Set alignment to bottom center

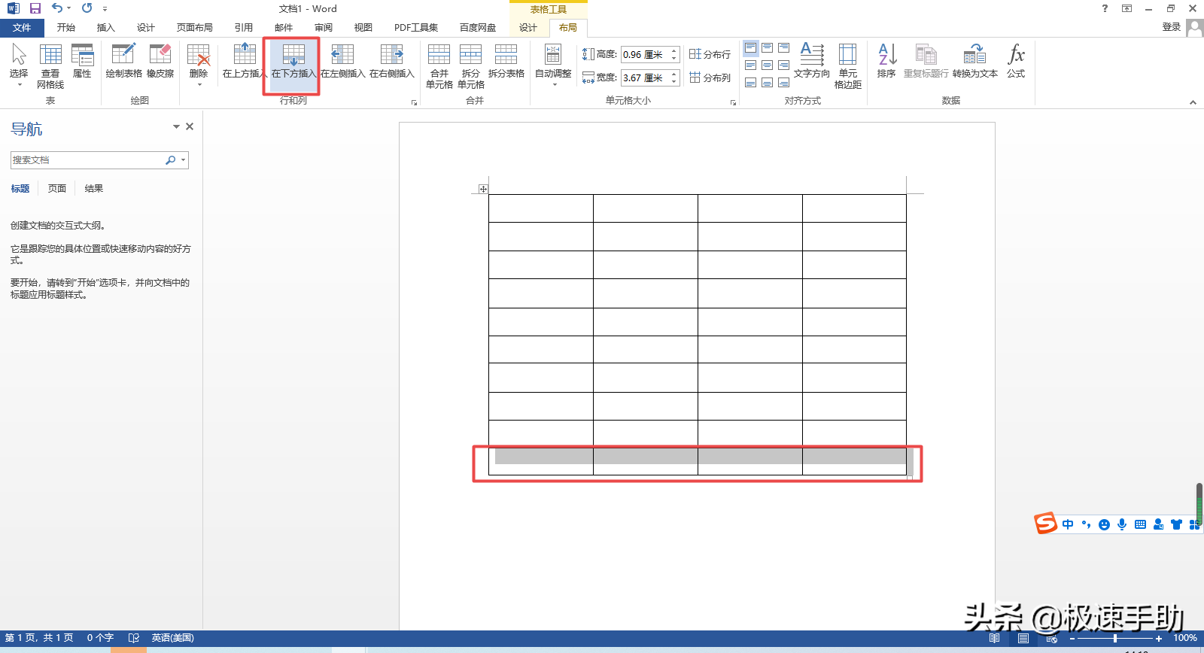pyautogui.click(x=768, y=82)
